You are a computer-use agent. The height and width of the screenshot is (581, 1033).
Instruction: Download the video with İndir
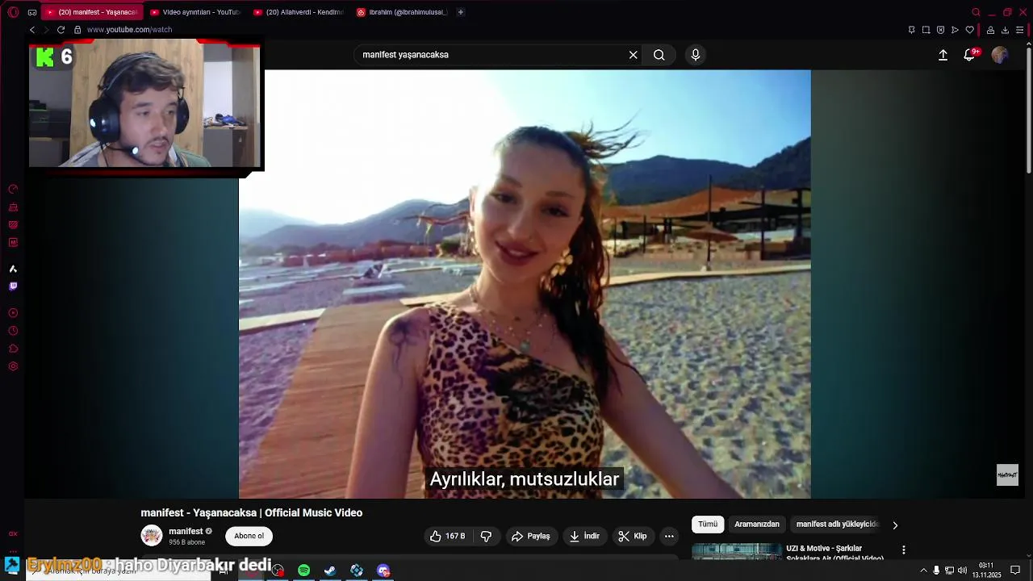tap(584, 536)
